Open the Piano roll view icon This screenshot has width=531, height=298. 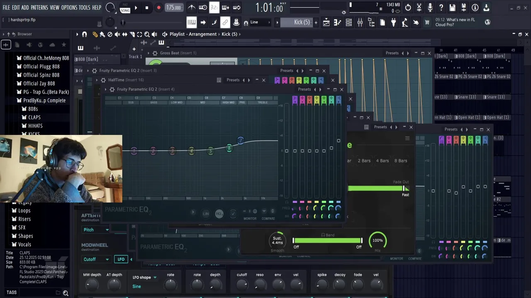coord(338,22)
